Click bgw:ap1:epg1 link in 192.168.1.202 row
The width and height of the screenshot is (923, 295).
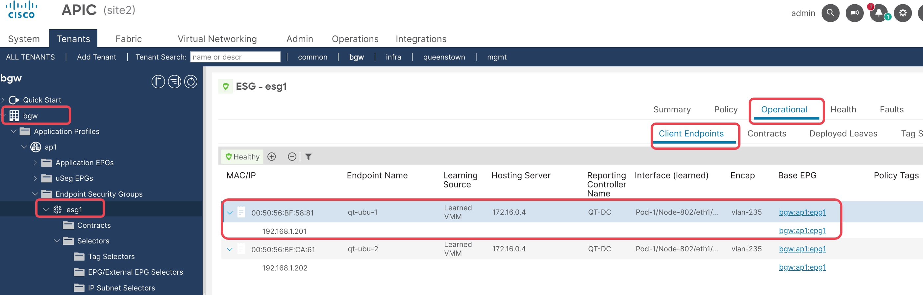click(x=802, y=267)
